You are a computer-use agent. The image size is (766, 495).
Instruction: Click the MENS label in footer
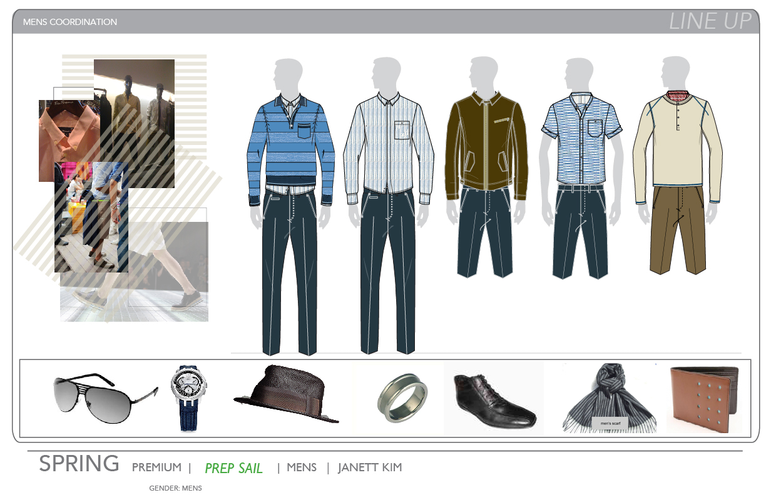(x=302, y=467)
